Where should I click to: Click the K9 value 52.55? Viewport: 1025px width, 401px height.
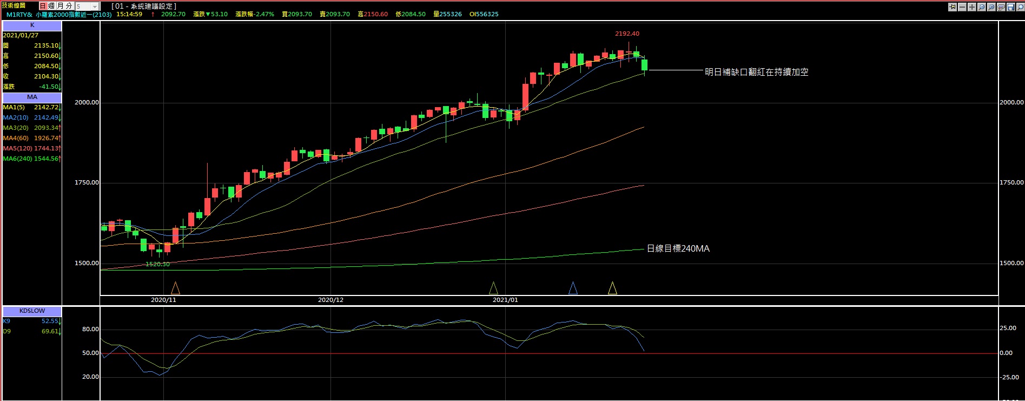[50, 321]
